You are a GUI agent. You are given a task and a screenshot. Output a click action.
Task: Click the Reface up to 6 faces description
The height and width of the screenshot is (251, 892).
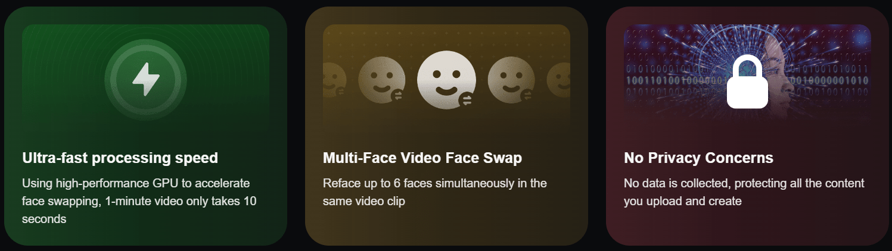pos(435,192)
